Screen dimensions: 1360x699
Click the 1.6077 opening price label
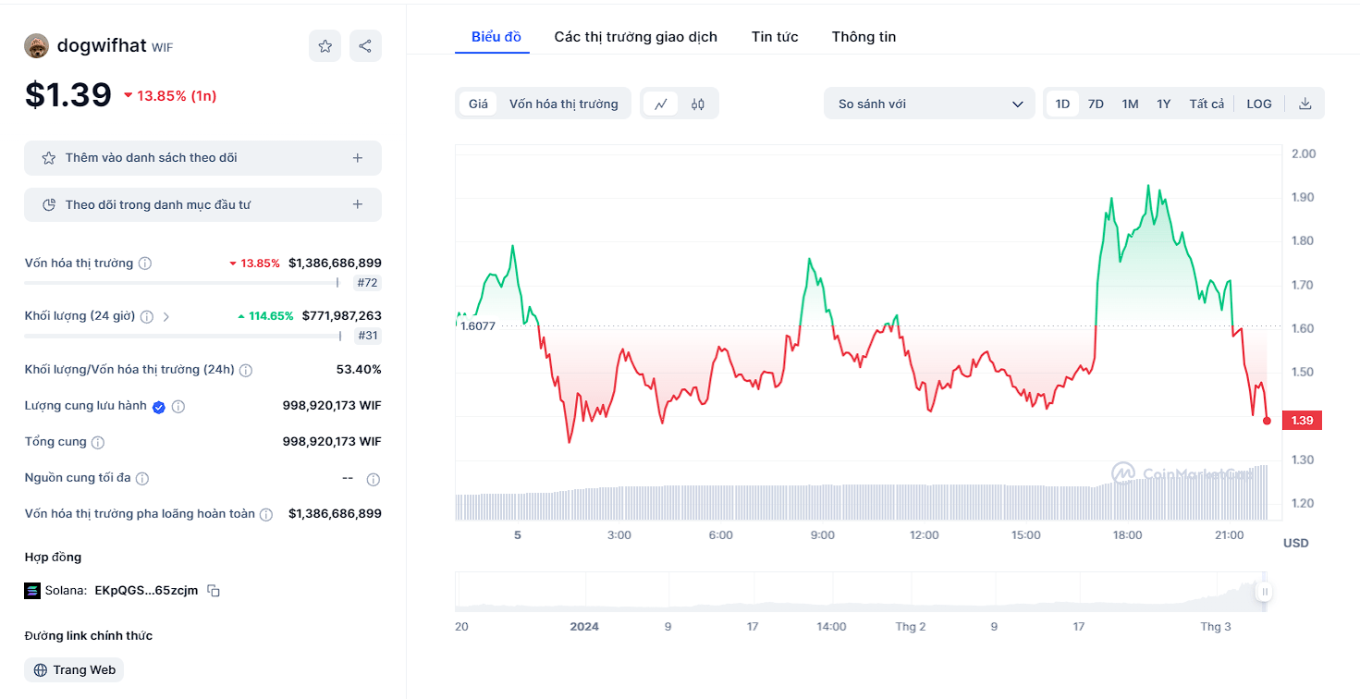click(x=478, y=326)
